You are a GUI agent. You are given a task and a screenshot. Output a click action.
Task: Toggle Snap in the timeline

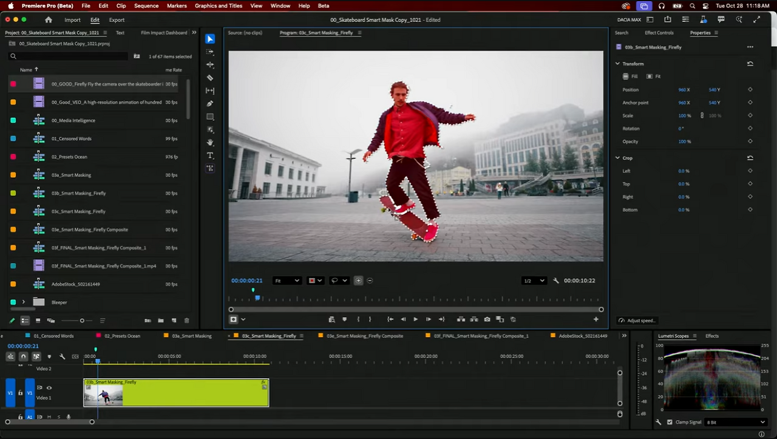pyautogui.click(x=23, y=356)
